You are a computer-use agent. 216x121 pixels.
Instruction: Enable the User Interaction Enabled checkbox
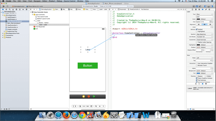pos(196,63)
